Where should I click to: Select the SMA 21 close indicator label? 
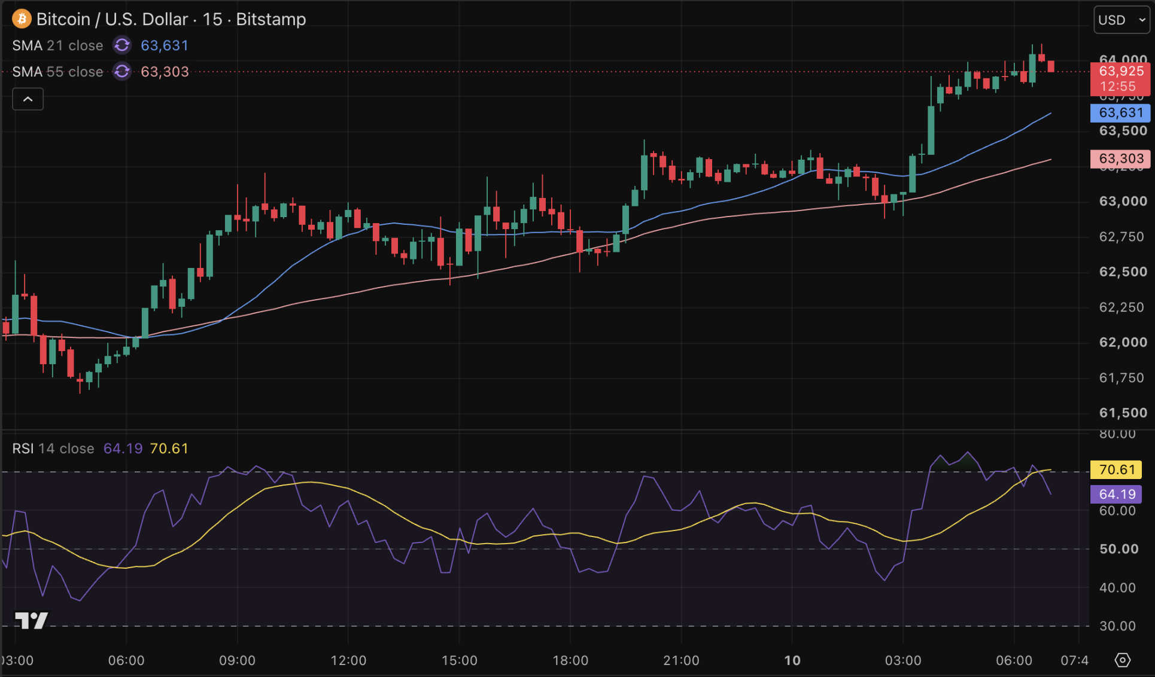(x=57, y=45)
